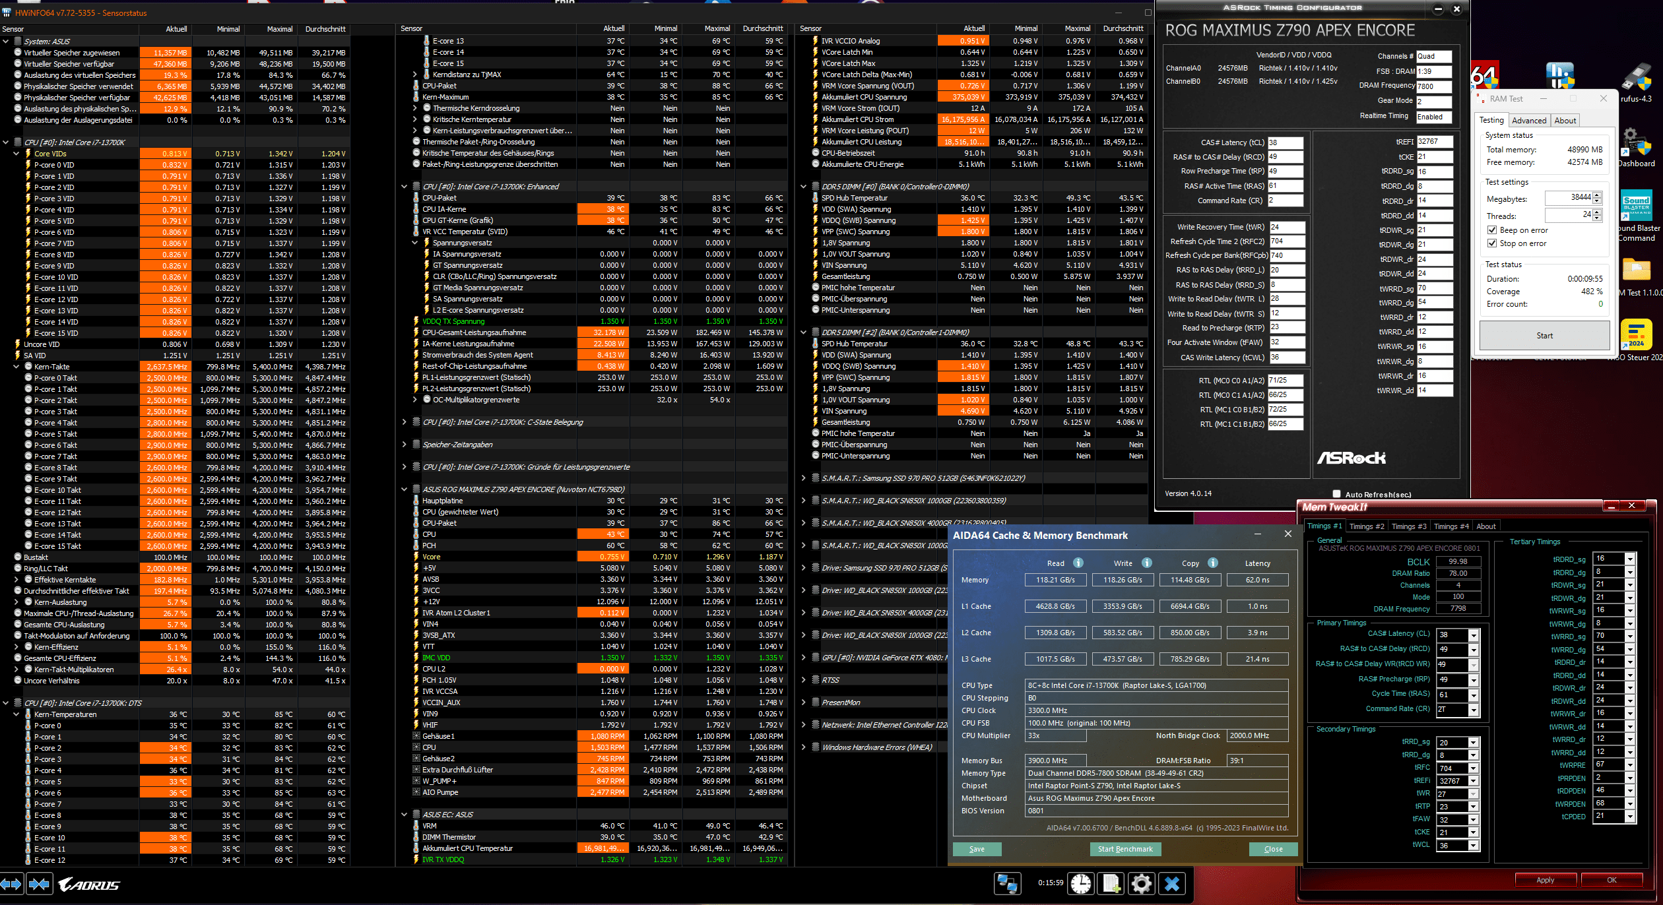The width and height of the screenshot is (1663, 905).
Task: Toggle Auto Refresh checkbox in ASRock Timing Configurator
Action: pyautogui.click(x=1337, y=494)
